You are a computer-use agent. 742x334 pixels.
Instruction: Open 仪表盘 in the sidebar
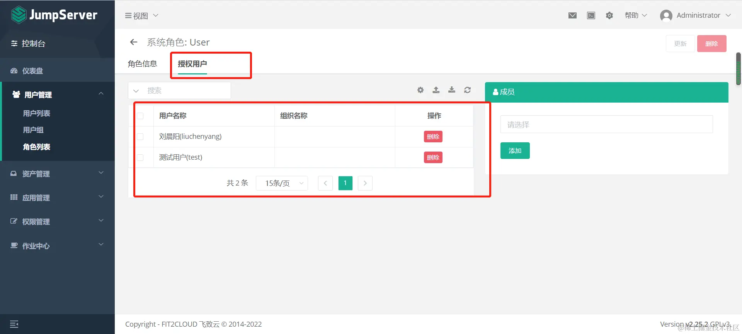(x=32, y=71)
